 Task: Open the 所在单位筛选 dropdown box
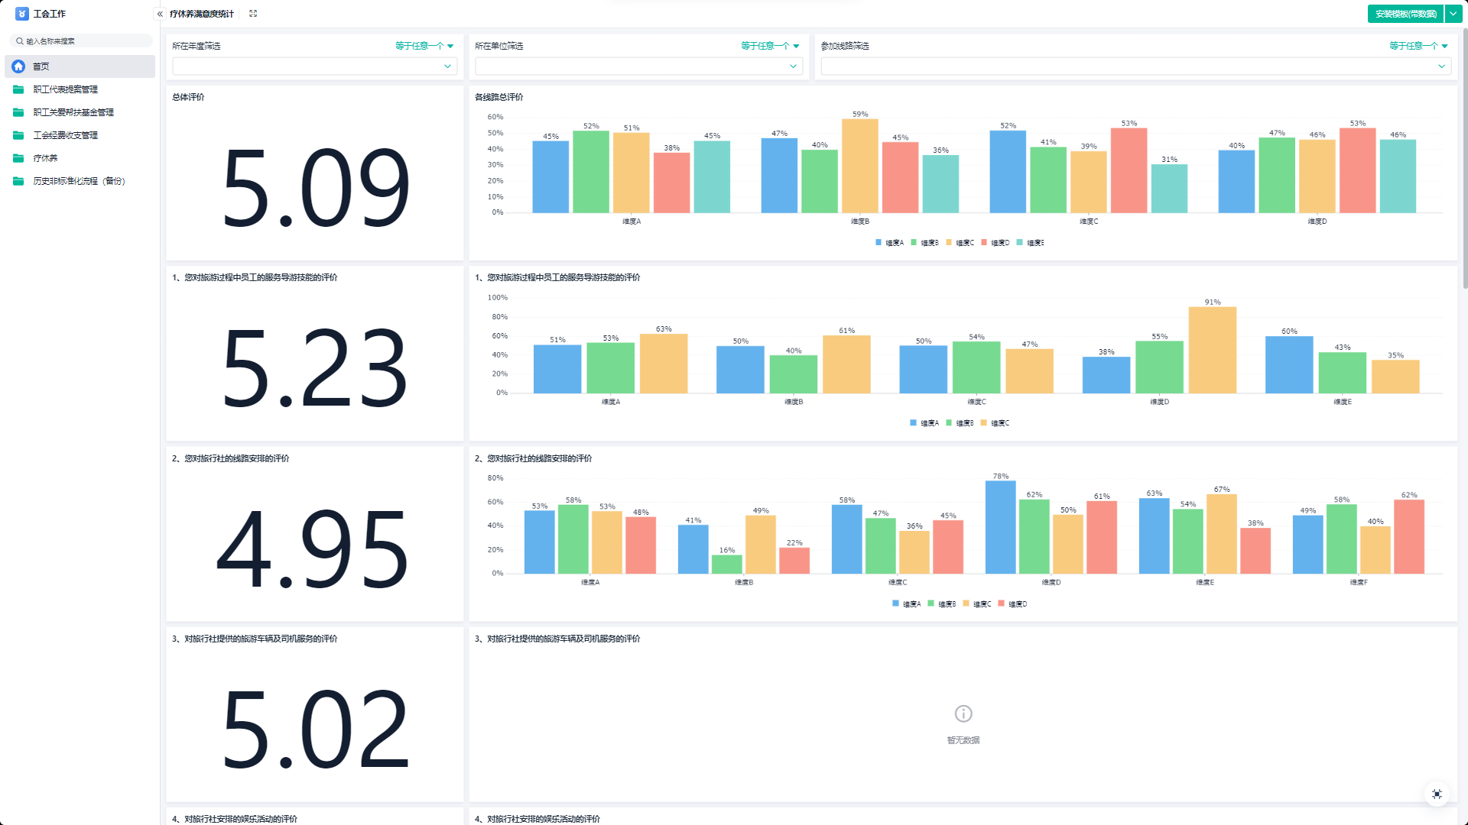click(638, 66)
